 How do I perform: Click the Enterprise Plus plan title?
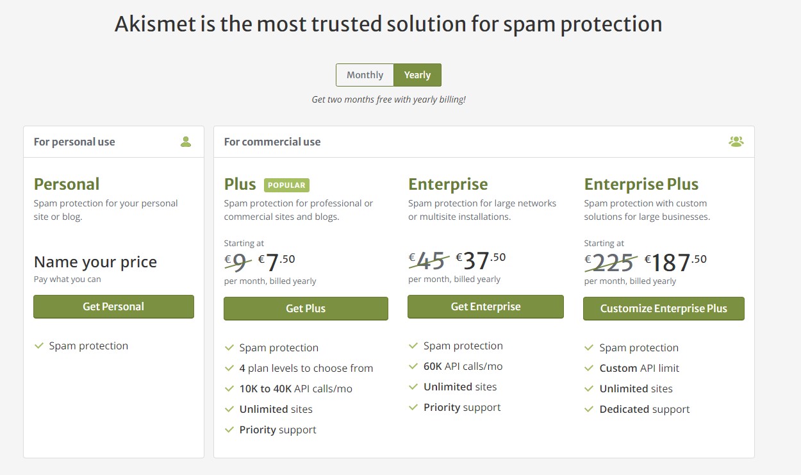[641, 184]
